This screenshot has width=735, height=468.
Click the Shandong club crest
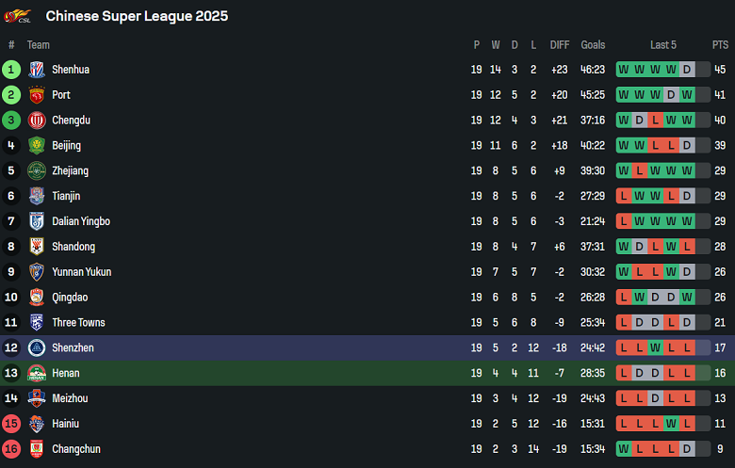coord(37,247)
